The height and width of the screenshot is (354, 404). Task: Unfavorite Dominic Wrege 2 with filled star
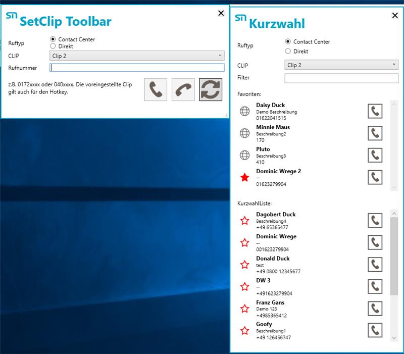point(245,177)
